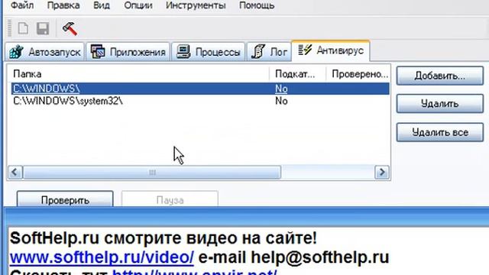The image size is (489, 275).
Task: Click the horizontal scrollbar left arrow
Action: pos(15,172)
